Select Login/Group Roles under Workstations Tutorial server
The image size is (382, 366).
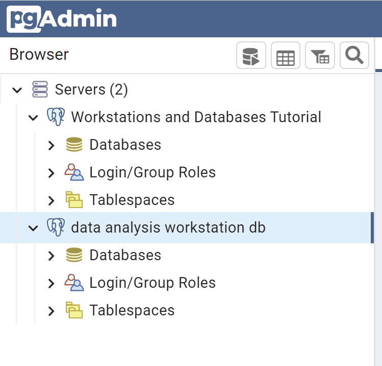[x=152, y=172]
